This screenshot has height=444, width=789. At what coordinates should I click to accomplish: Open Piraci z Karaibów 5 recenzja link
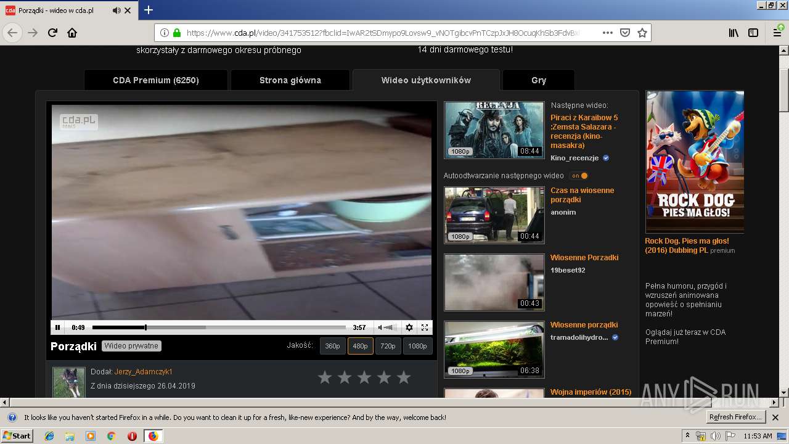click(x=584, y=131)
